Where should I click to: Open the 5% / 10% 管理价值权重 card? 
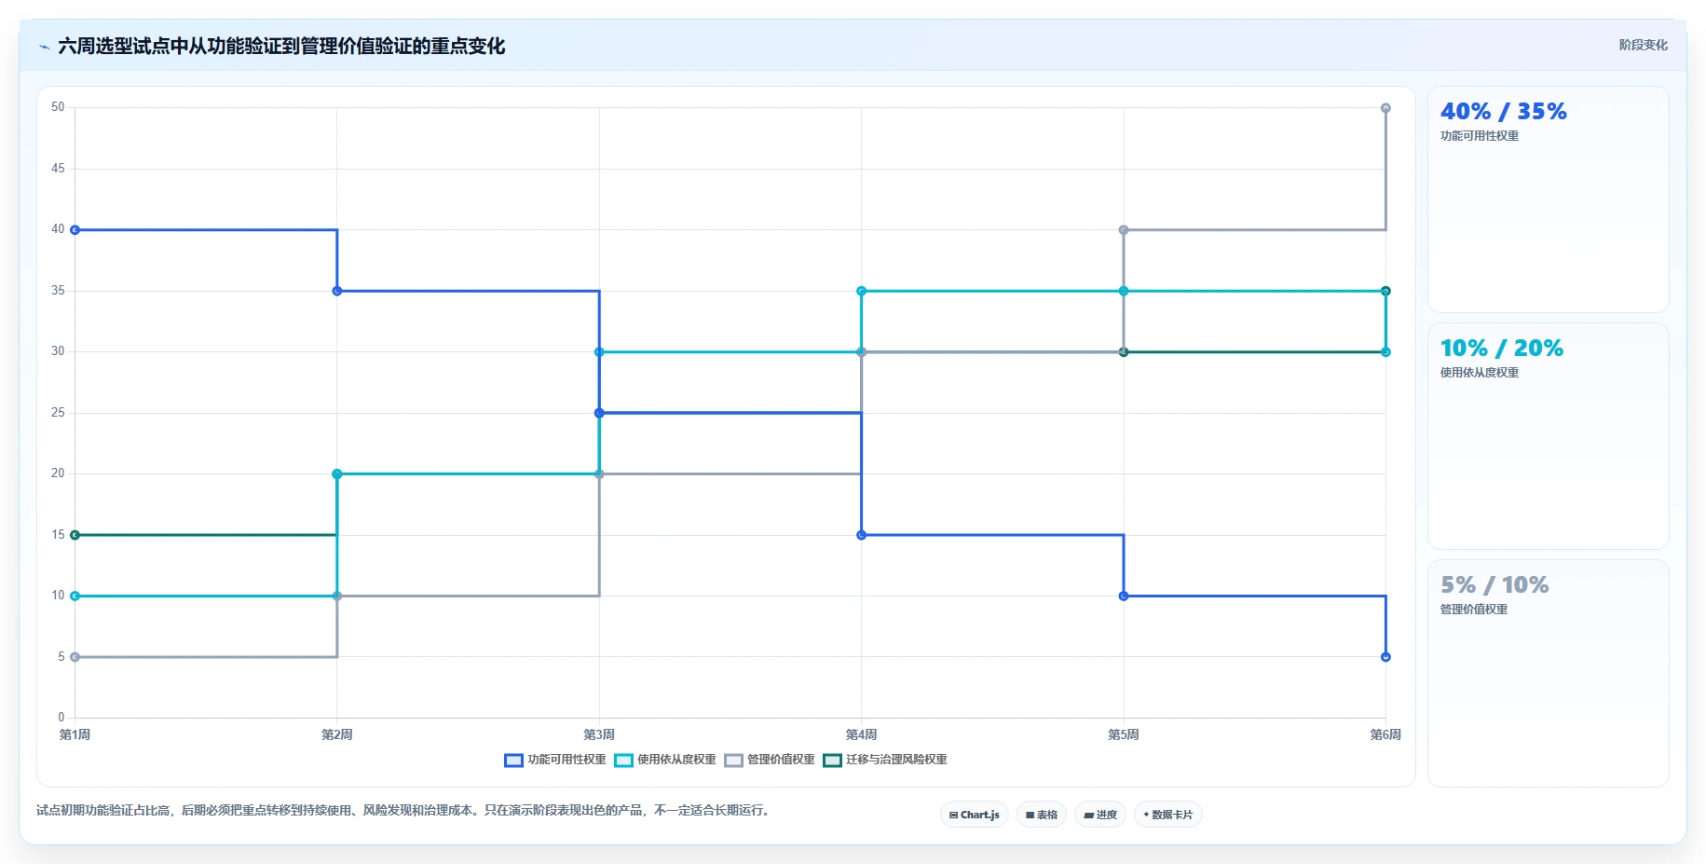point(1549,673)
